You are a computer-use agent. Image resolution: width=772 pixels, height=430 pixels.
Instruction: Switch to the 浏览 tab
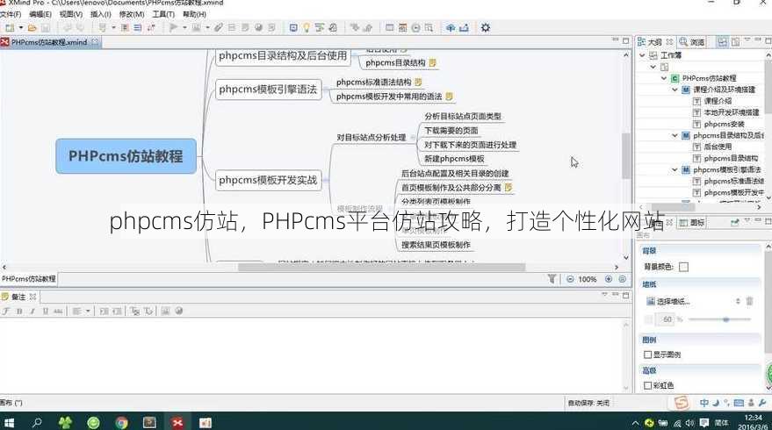pyautogui.click(x=692, y=42)
